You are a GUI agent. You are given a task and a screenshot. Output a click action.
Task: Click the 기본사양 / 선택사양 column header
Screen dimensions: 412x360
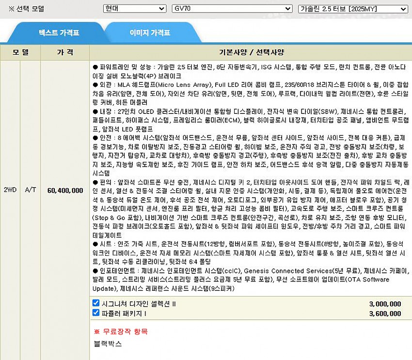[x=252, y=52]
